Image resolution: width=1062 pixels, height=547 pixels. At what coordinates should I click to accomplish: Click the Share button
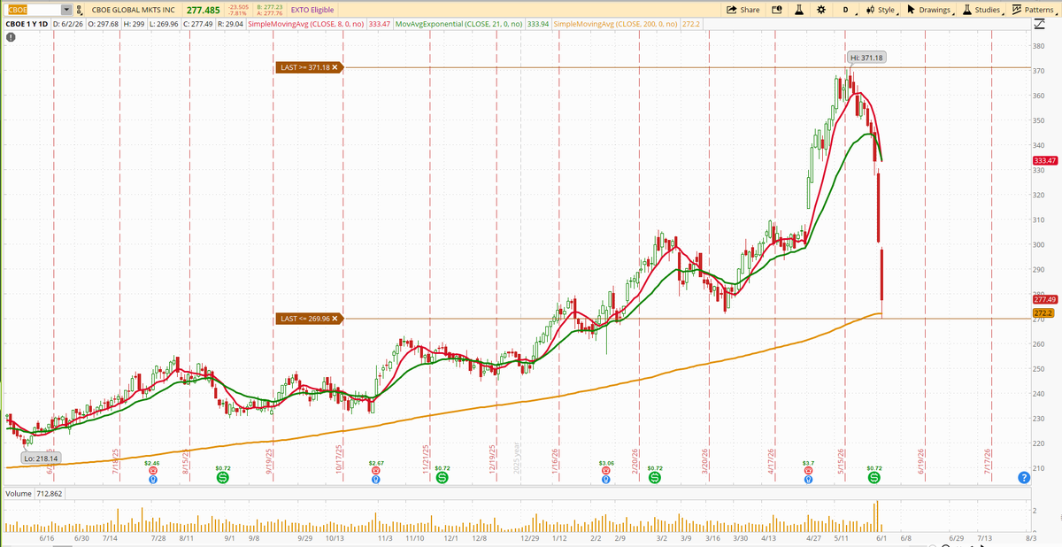(x=743, y=10)
